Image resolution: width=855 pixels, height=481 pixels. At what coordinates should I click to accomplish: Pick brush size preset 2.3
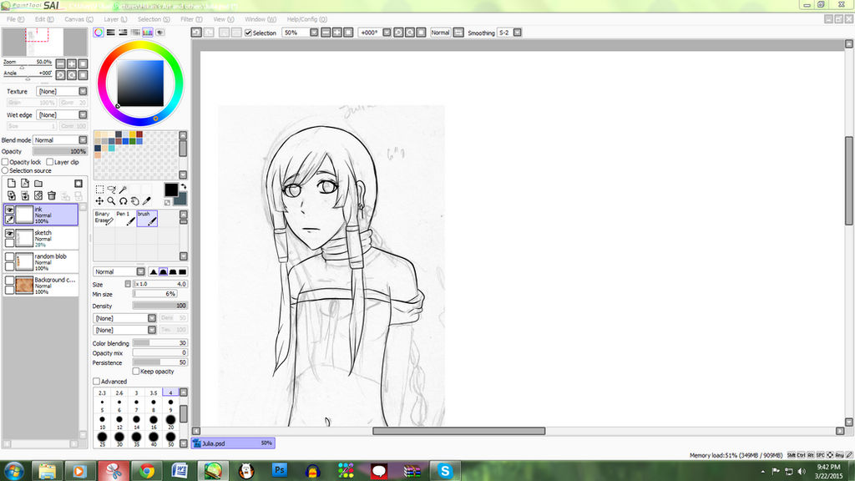tap(102, 392)
